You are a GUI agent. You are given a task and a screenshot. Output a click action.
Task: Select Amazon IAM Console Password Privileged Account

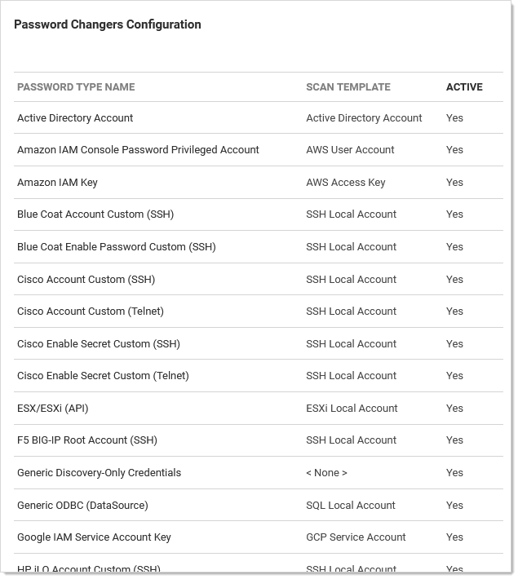click(138, 150)
